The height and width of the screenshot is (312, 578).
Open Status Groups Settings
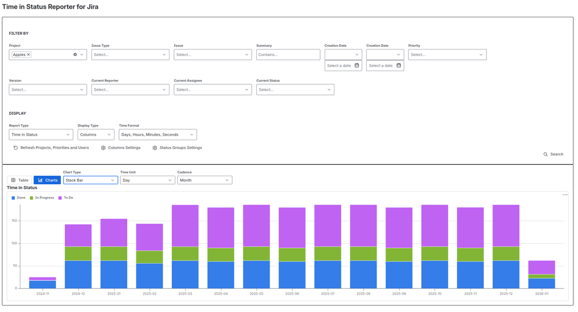[177, 147]
